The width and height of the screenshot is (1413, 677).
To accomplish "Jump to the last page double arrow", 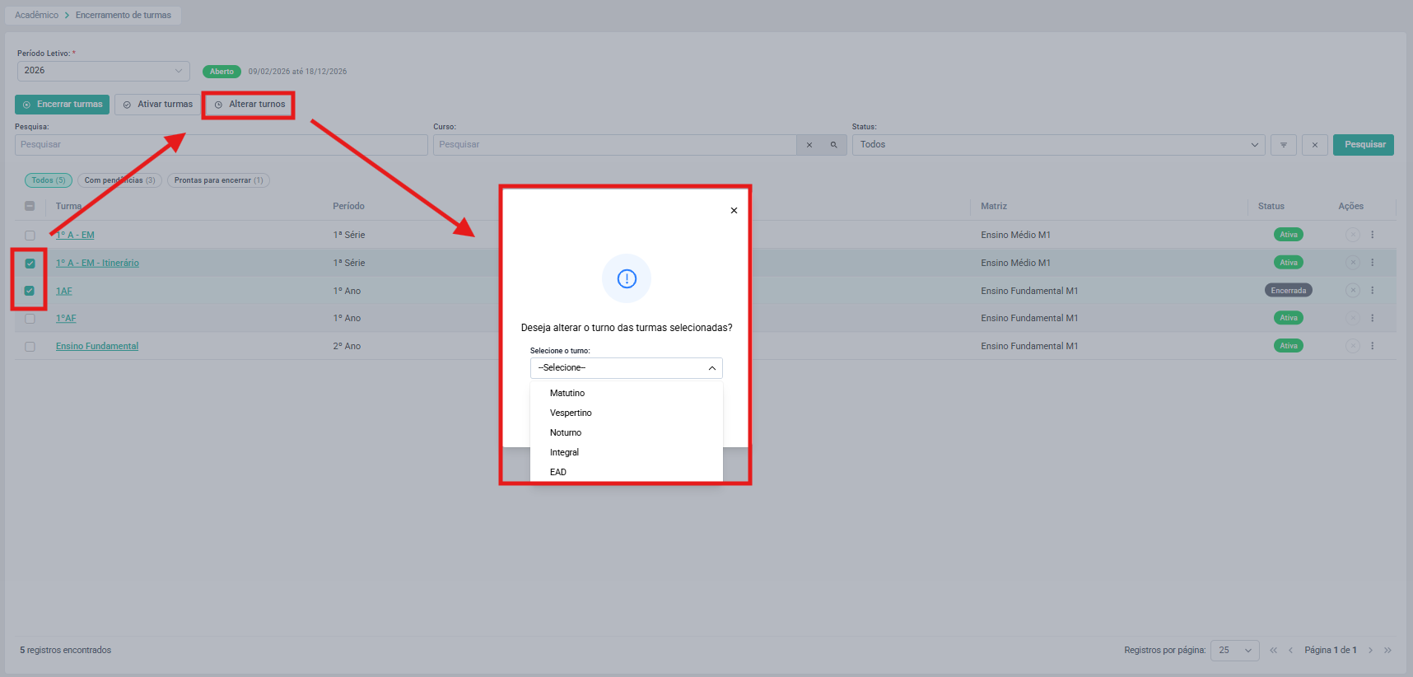I will point(1387,651).
